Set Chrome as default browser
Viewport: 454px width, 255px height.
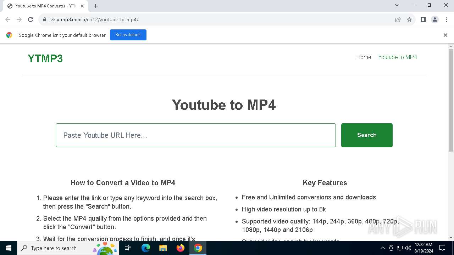pos(128,35)
